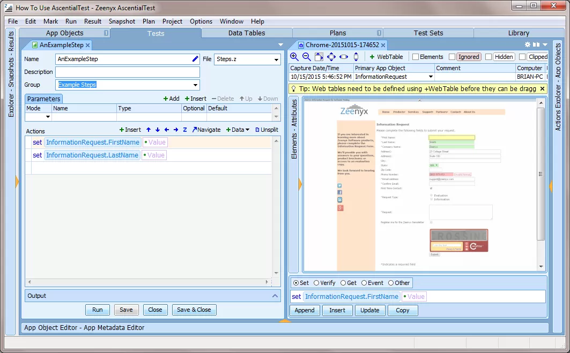Close the AnExampleStep tab
The image size is (570, 353).
point(87,45)
